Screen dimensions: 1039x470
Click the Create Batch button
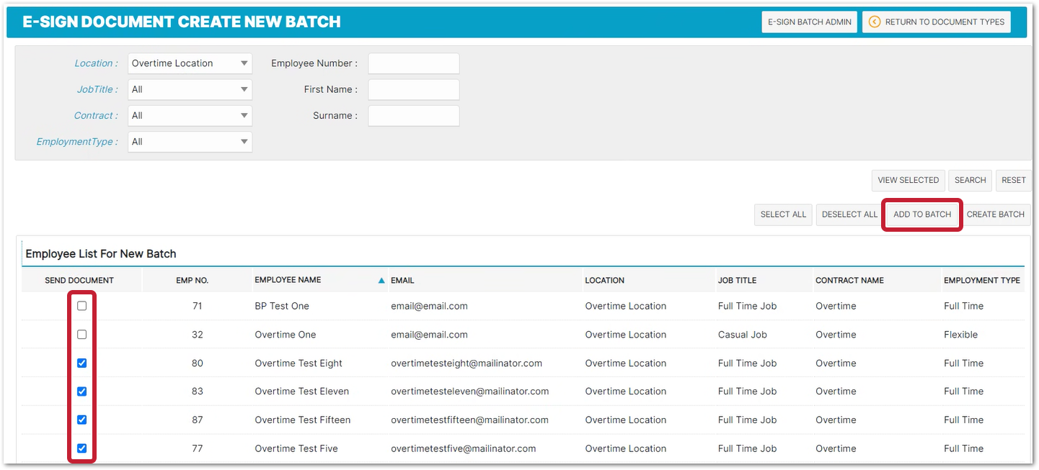point(995,214)
